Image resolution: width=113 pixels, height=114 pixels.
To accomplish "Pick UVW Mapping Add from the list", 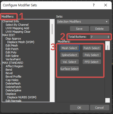I will point(17,28).
